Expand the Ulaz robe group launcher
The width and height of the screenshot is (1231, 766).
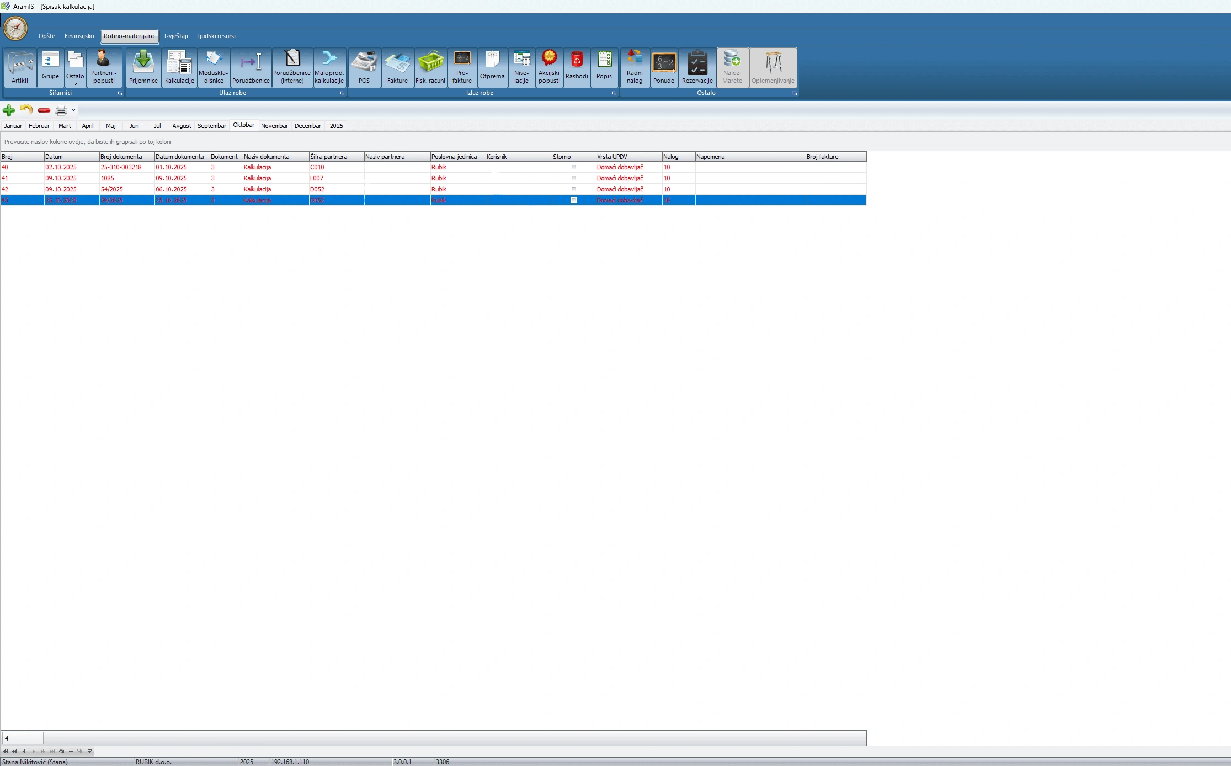[x=342, y=93]
